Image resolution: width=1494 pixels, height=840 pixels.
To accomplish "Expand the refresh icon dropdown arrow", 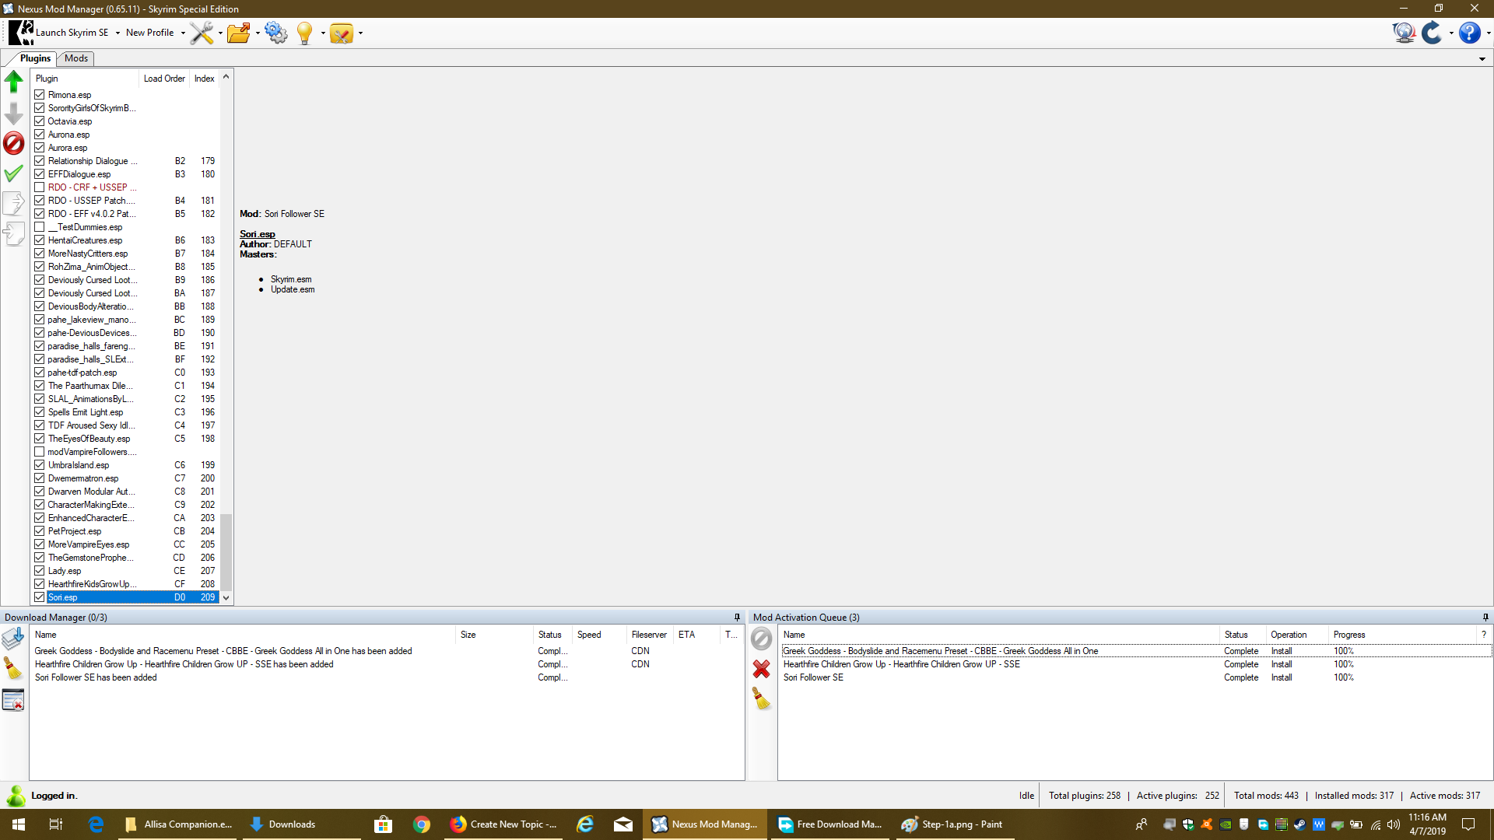I will tap(1451, 33).
